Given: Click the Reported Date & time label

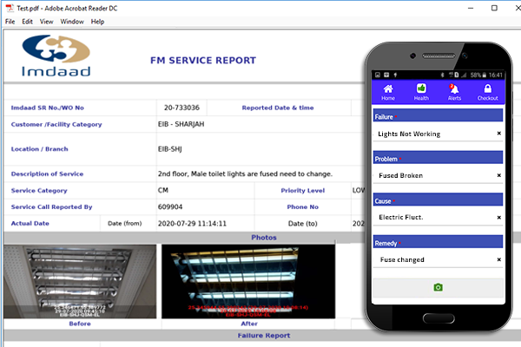Looking at the screenshot, I should click(x=278, y=108).
